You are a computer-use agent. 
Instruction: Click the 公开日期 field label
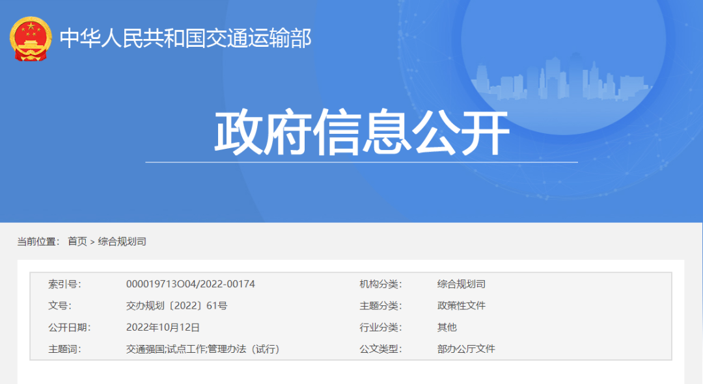(x=70, y=327)
